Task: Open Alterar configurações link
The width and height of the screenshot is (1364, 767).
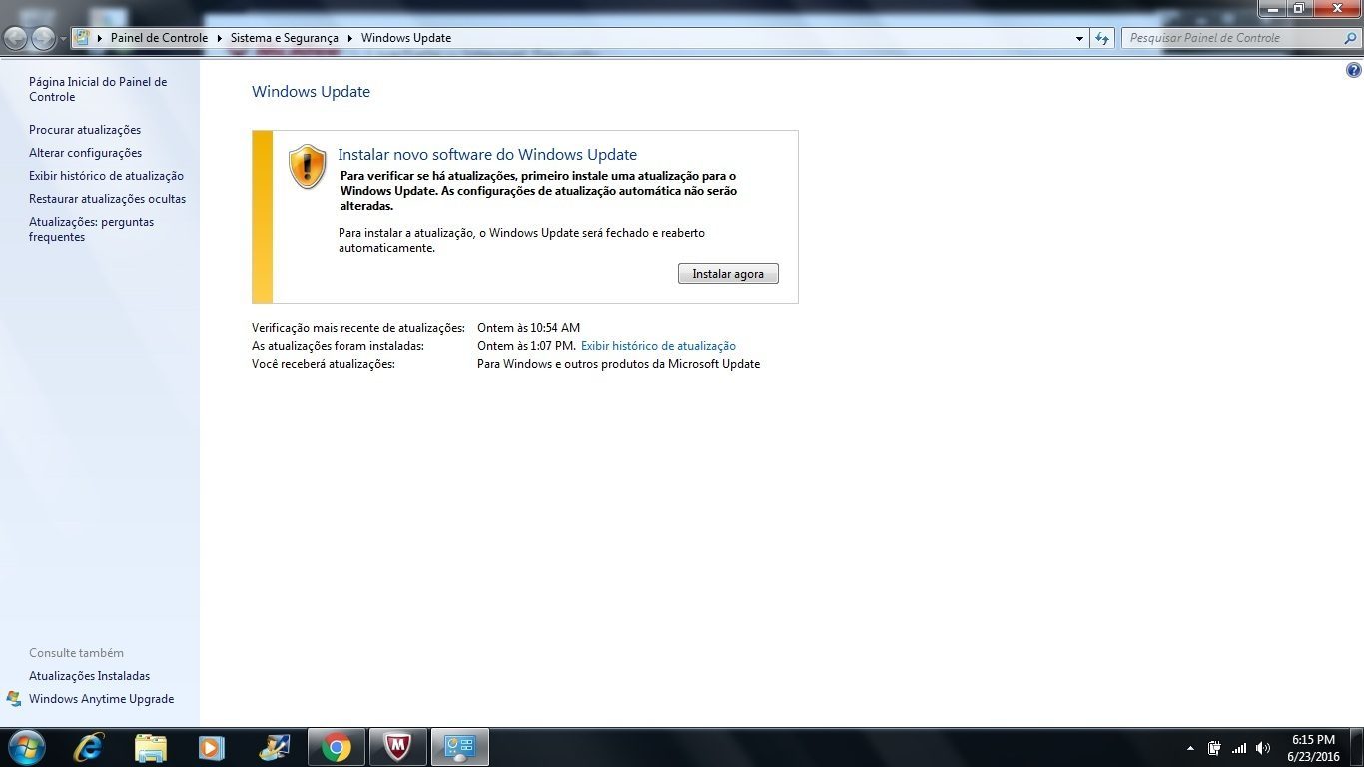Action: tap(85, 153)
